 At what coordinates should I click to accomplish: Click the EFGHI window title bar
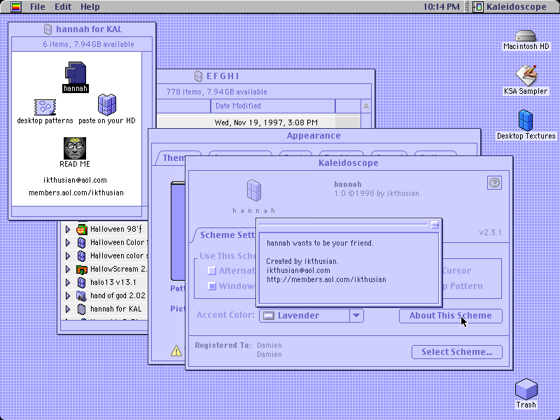click(265, 76)
